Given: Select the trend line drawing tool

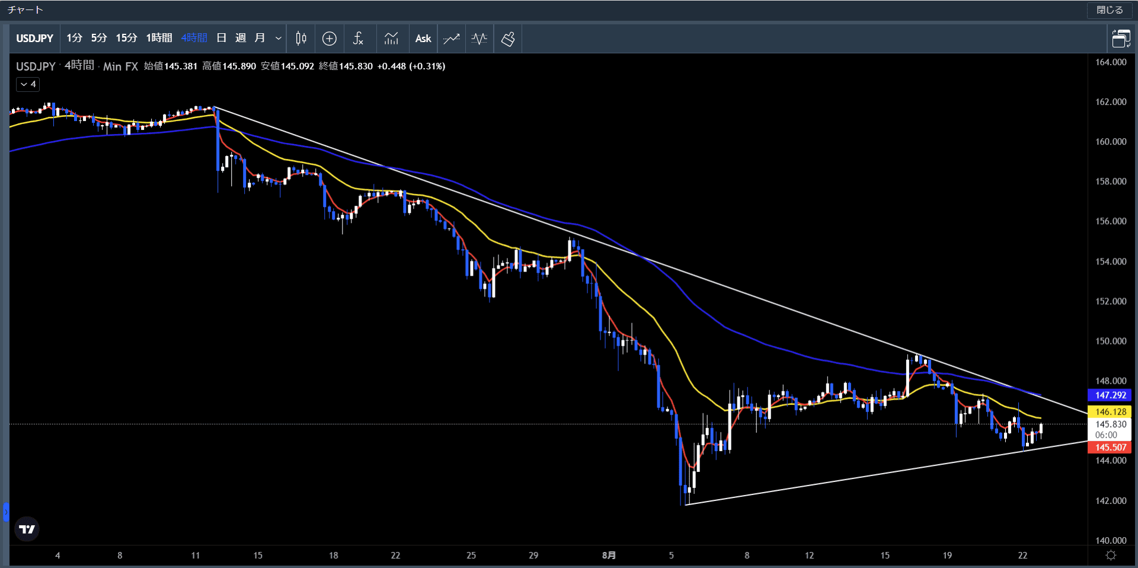Looking at the screenshot, I should [x=452, y=39].
